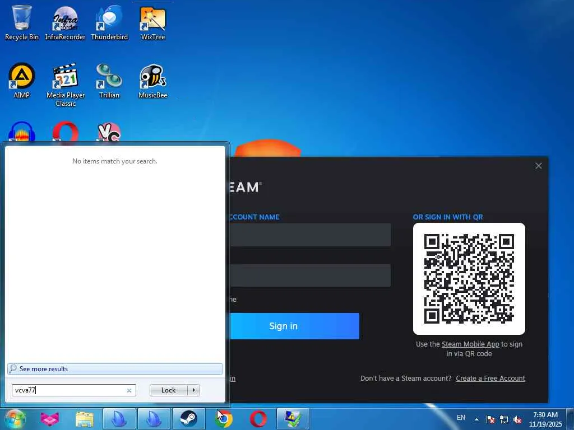Select the Trillian desktop shortcut
Viewport: 574px width, 430px height.
tap(109, 81)
